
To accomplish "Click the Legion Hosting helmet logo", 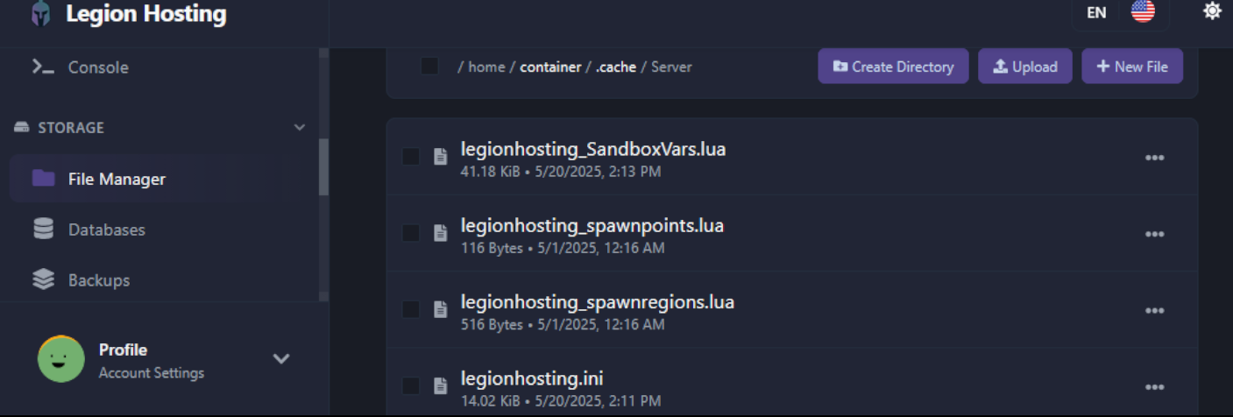I will [40, 14].
